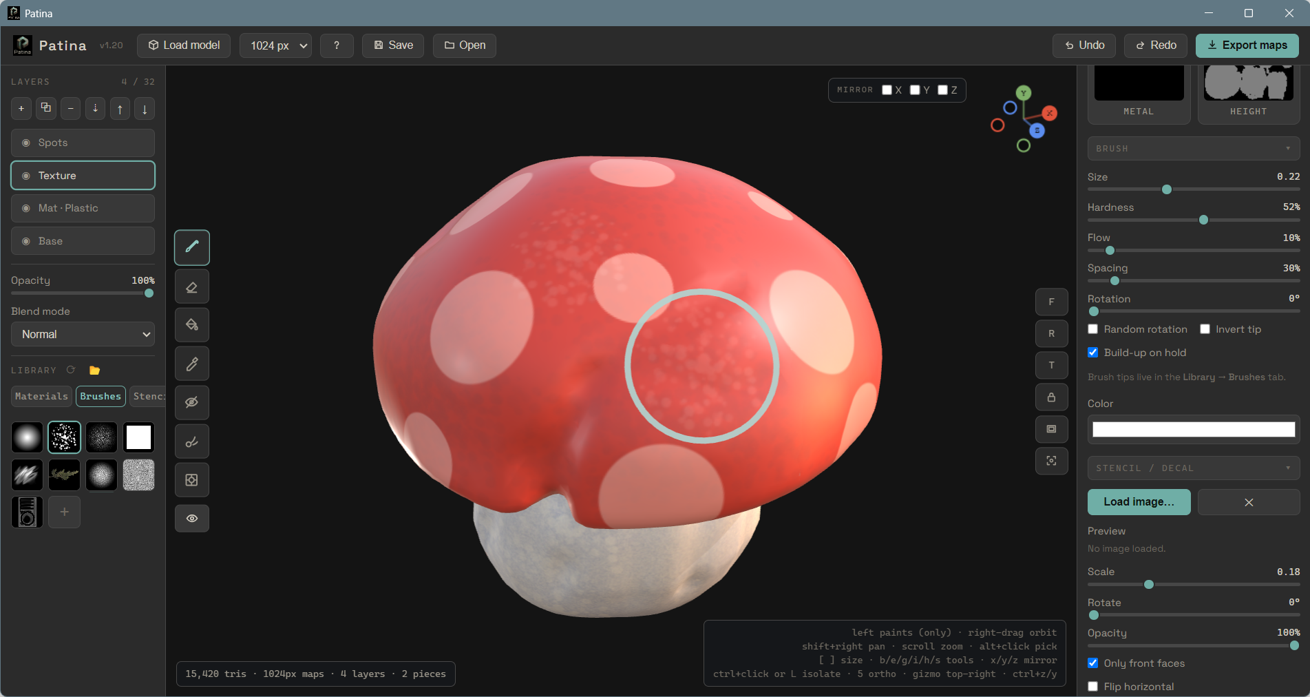Adjust the Flow slider
Image resolution: width=1310 pixels, height=697 pixels.
[x=1194, y=250]
